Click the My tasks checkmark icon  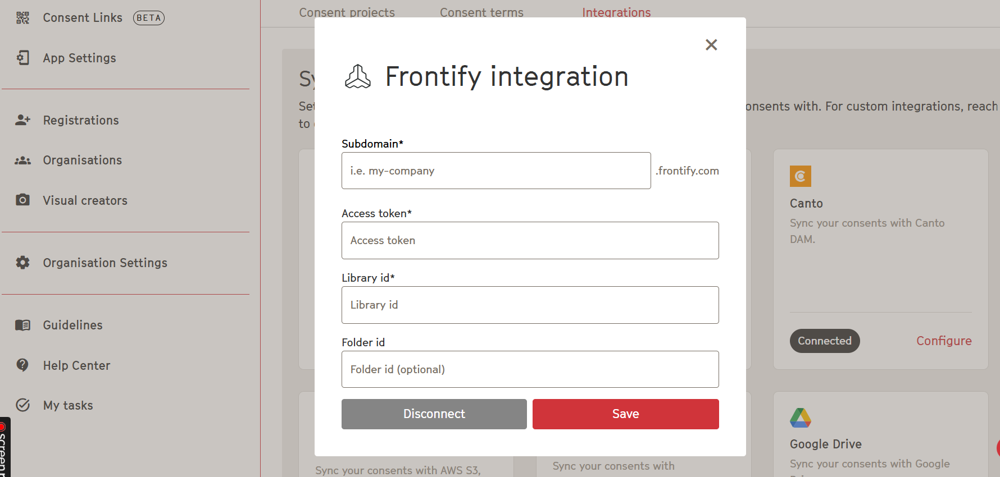[22, 405]
